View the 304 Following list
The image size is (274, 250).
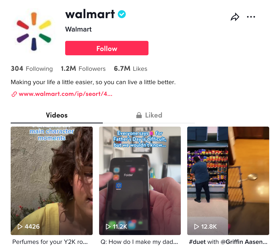tap(32, 69)
